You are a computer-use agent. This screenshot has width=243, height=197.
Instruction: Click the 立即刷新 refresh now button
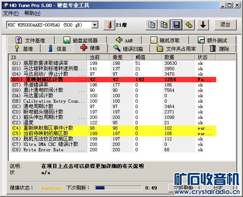tap(184, 188)
